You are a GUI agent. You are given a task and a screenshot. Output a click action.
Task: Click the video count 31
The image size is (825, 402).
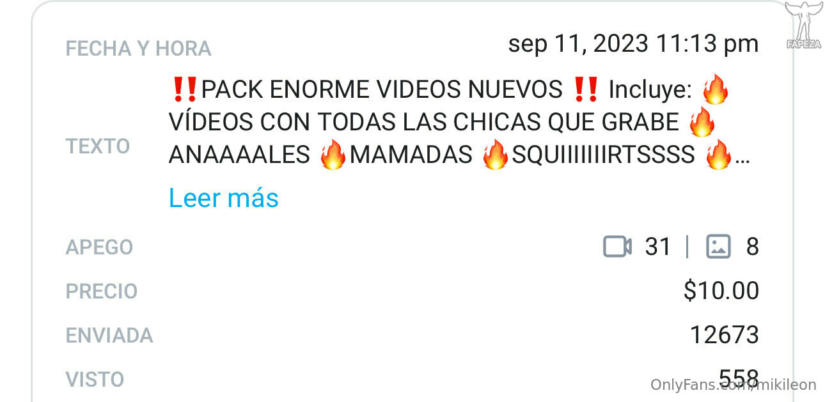click(x=658, y=247)
